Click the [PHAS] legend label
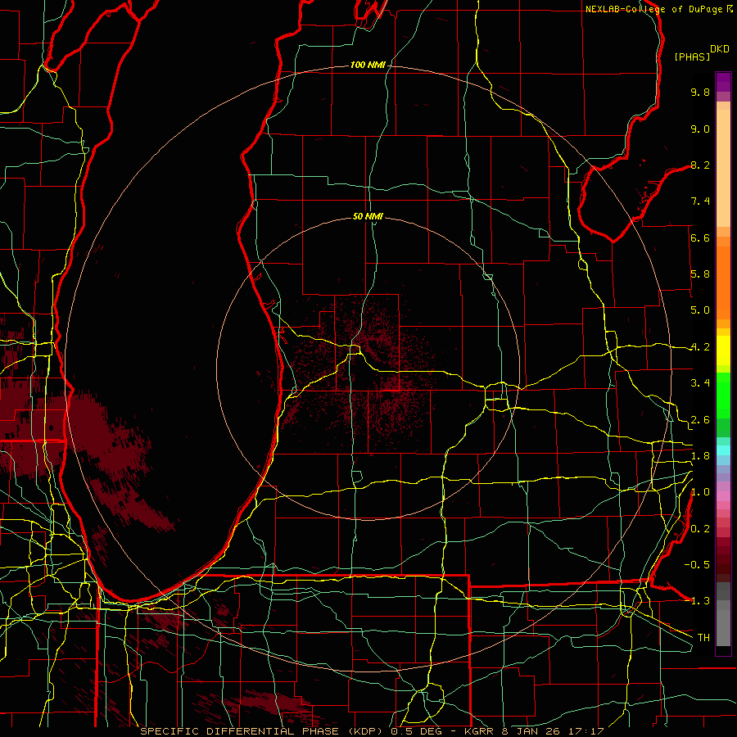The width and height of the screenshot is (737, 737). click(x=692, y=57)
